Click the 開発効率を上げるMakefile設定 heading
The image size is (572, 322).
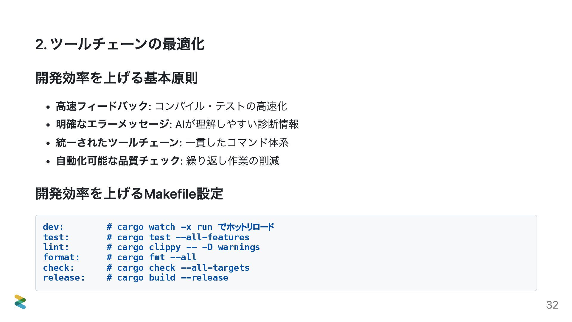[129, 193]
